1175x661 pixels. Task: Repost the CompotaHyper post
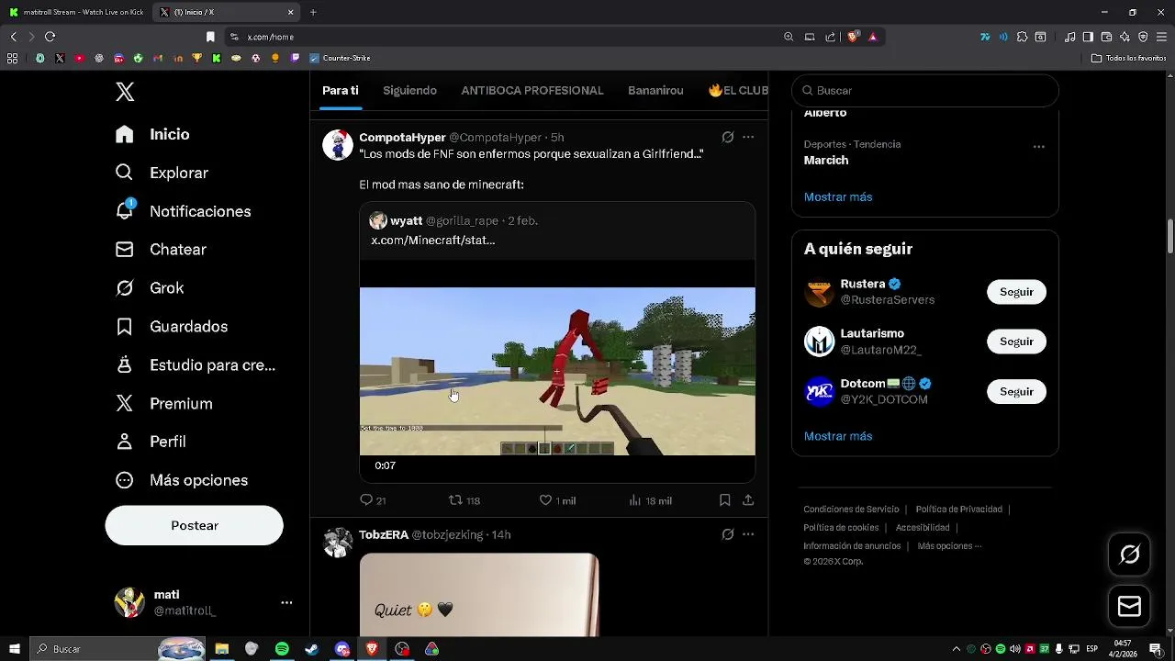(x=464, y=500)
